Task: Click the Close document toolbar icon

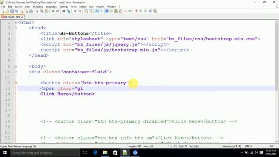Action: (x=22, y=11)
